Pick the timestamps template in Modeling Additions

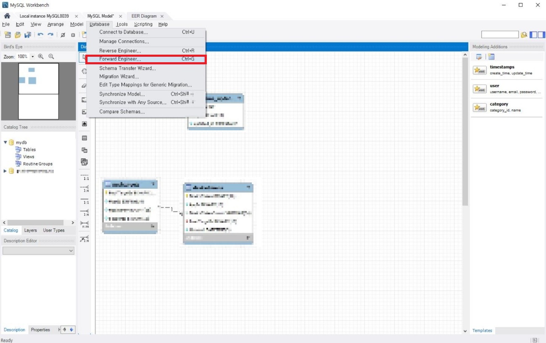tap(506, 70)
